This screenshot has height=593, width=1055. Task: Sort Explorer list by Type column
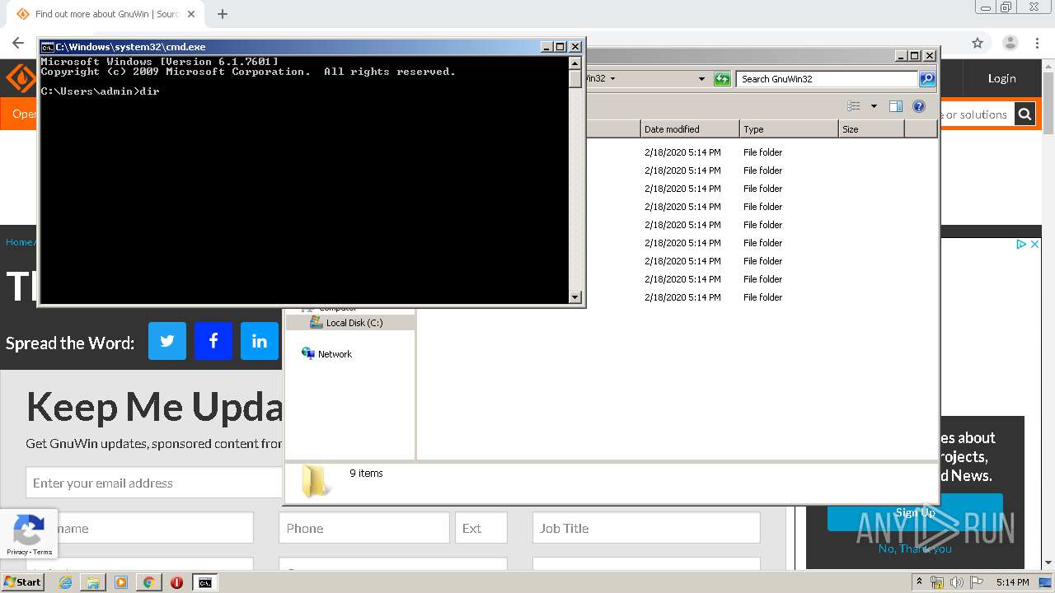[789, 129]
